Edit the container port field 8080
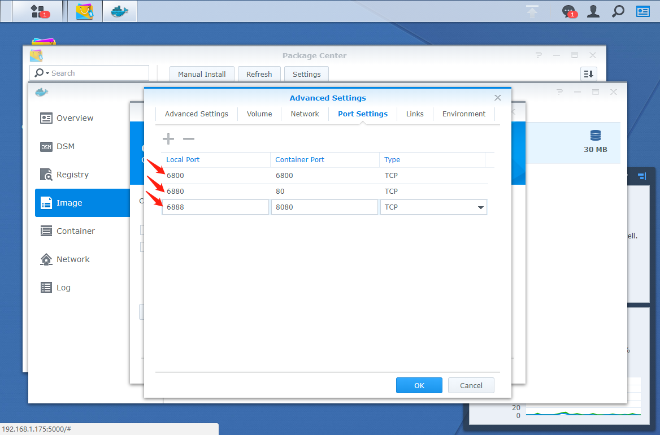 pos(324,207)
